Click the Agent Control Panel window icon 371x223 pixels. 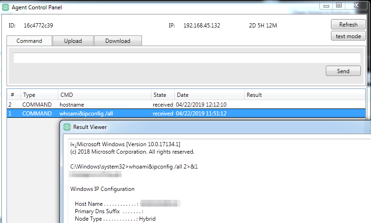pos(6,7)
